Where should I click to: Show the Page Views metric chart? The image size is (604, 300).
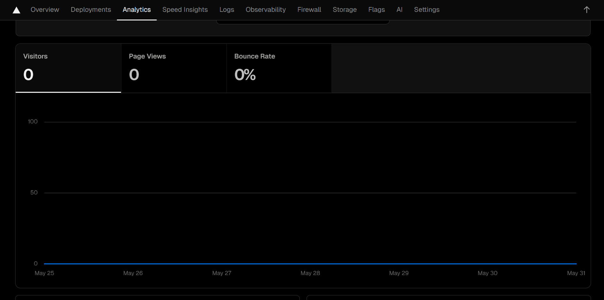(x=173, y=68)
